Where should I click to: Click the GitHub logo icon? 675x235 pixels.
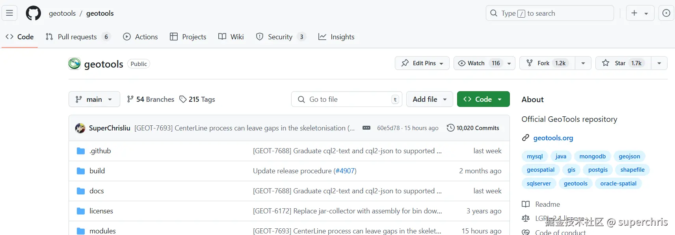tap(33, 13)
